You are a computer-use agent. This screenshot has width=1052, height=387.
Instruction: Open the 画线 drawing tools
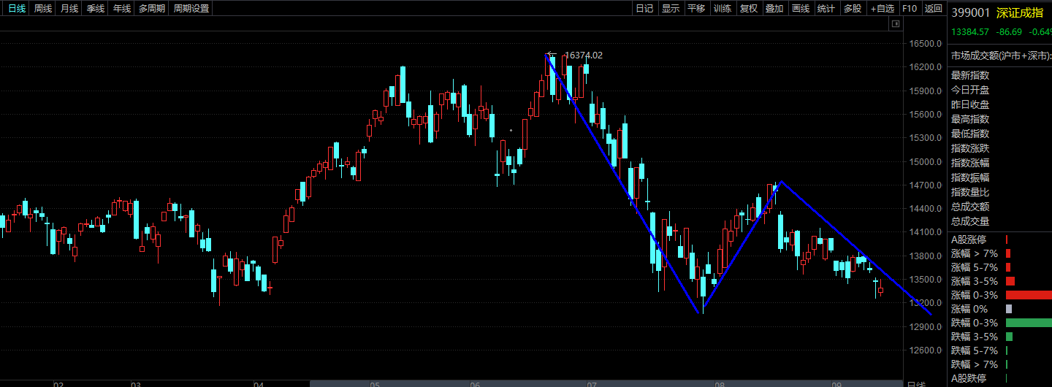point(801,9)
